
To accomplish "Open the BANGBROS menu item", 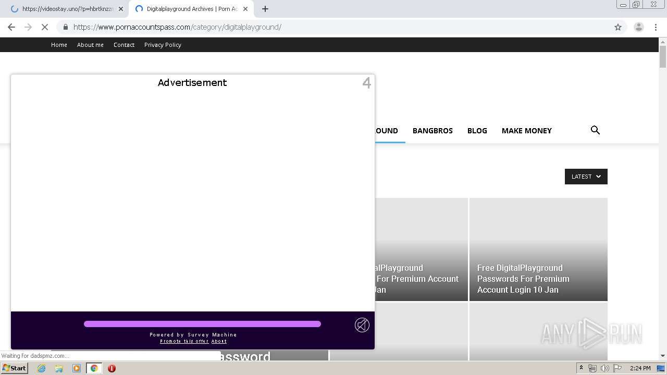I will pyautogui.click(x=433, y=131).
